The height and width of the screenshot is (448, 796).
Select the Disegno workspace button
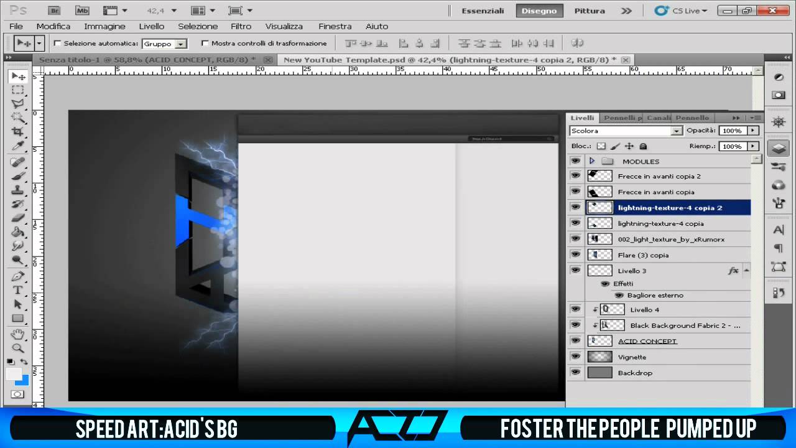pos(539,11)
